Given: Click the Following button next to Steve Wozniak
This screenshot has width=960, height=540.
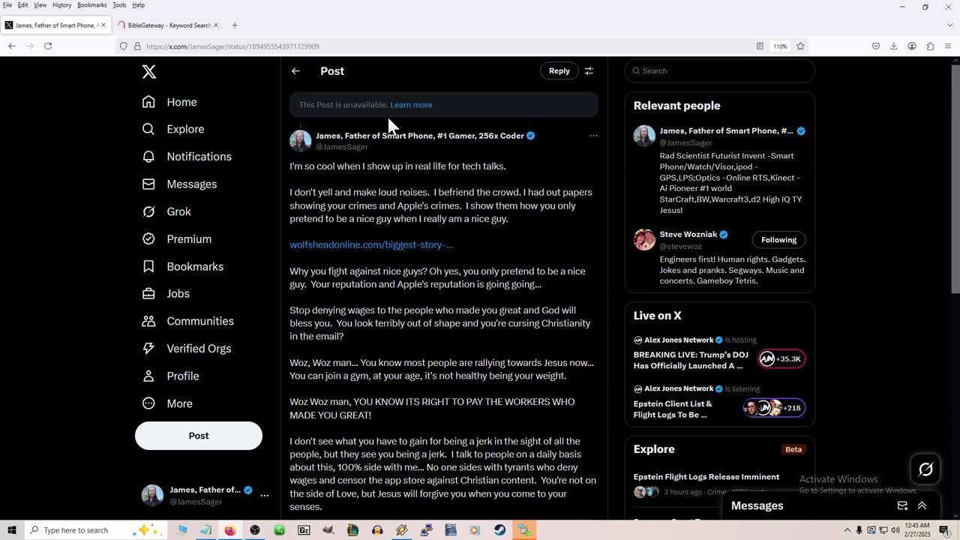Looking at the screenshot, I should click(x=778, y=240).
